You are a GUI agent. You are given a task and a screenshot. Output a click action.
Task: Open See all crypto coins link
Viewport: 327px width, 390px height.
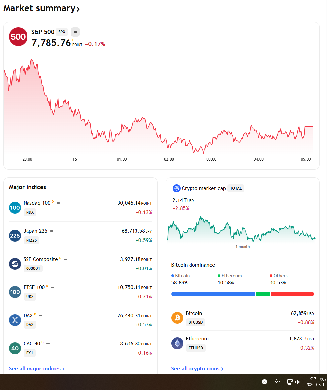[197, 368]
